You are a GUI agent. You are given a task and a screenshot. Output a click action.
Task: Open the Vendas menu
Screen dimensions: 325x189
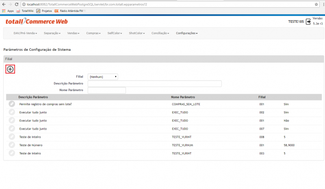(73, 33)
